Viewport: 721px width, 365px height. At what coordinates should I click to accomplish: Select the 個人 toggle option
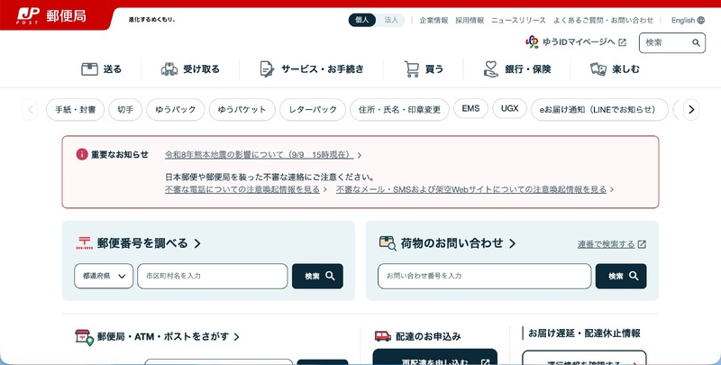(x=362, y=20)
